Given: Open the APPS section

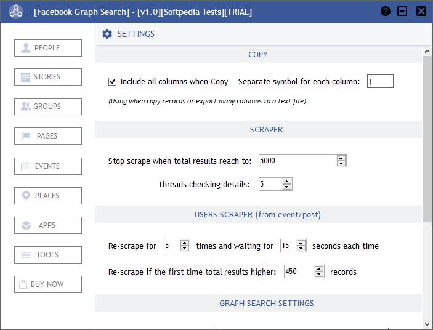Looking at the screenshot, I should click(48, 225).
